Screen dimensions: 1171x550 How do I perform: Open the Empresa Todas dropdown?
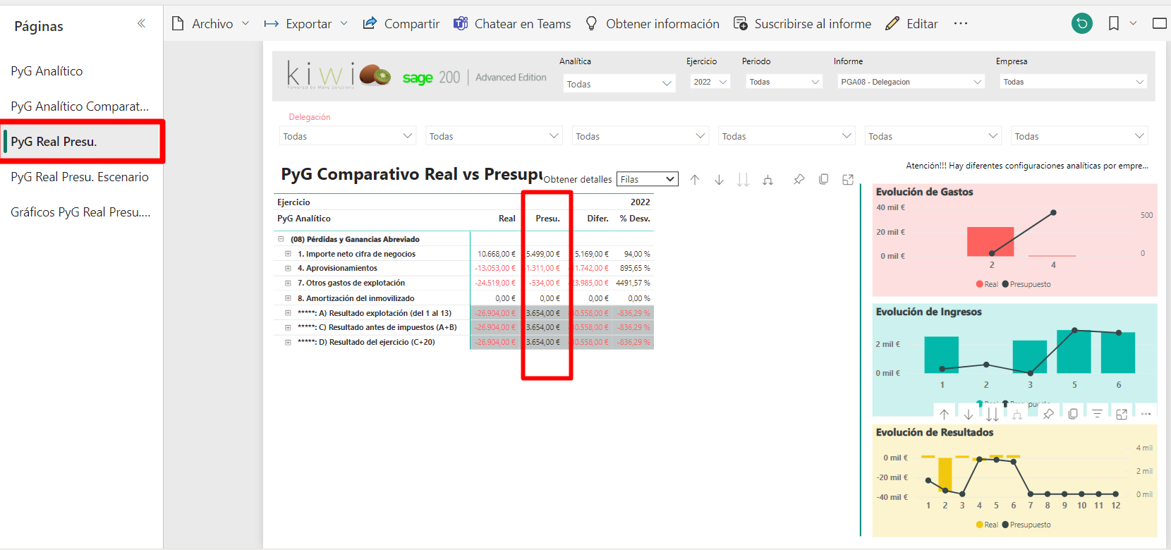[1073, 82]
